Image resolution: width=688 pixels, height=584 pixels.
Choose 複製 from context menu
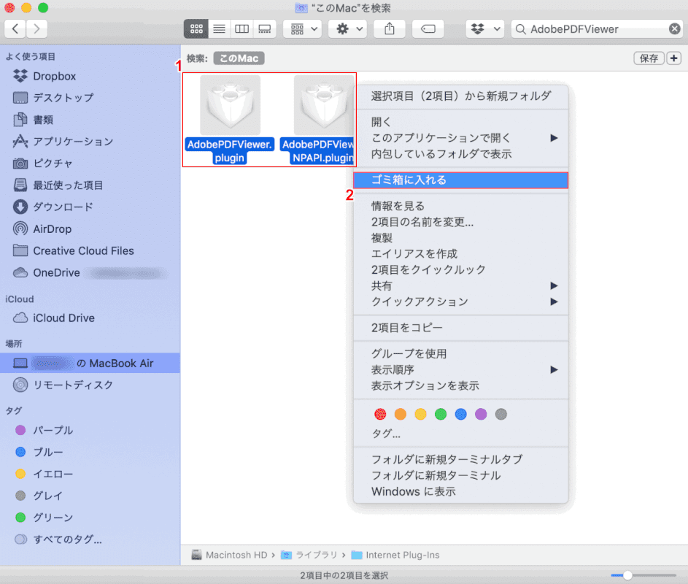[x=460, y=237]
